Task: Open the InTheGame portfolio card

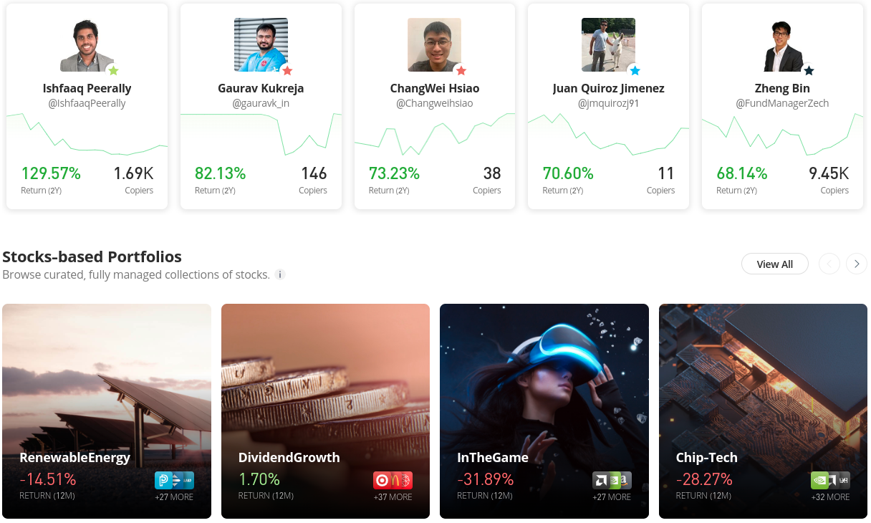Action: click(x=544, y=411)
